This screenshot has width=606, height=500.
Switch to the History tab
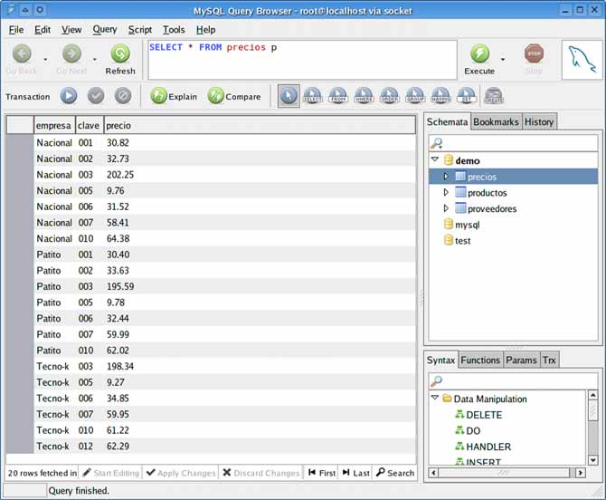coord(539,121)
